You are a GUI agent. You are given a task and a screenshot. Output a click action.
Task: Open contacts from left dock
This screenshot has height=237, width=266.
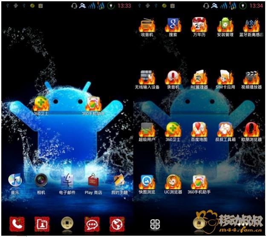[x=42, y=224]
